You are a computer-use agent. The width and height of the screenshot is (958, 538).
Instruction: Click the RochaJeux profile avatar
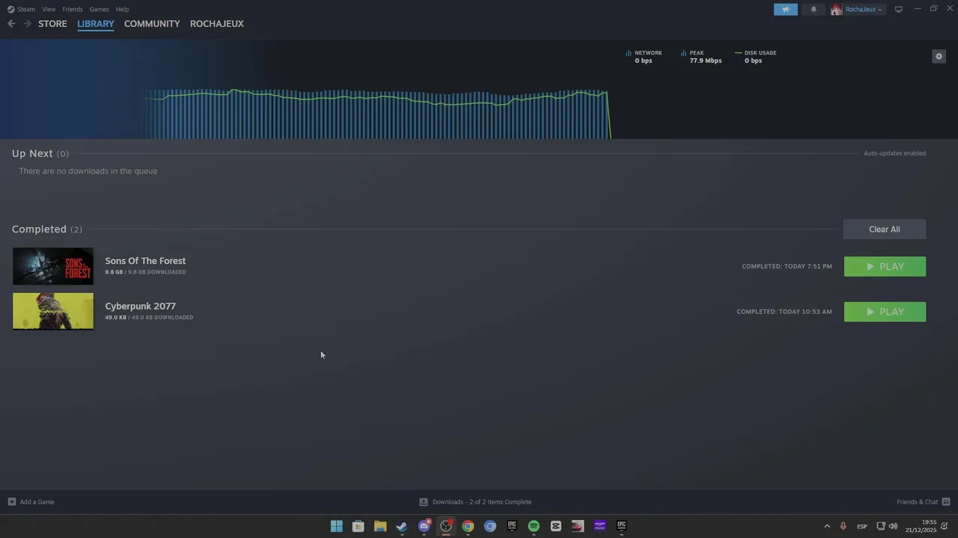[837, 9]
